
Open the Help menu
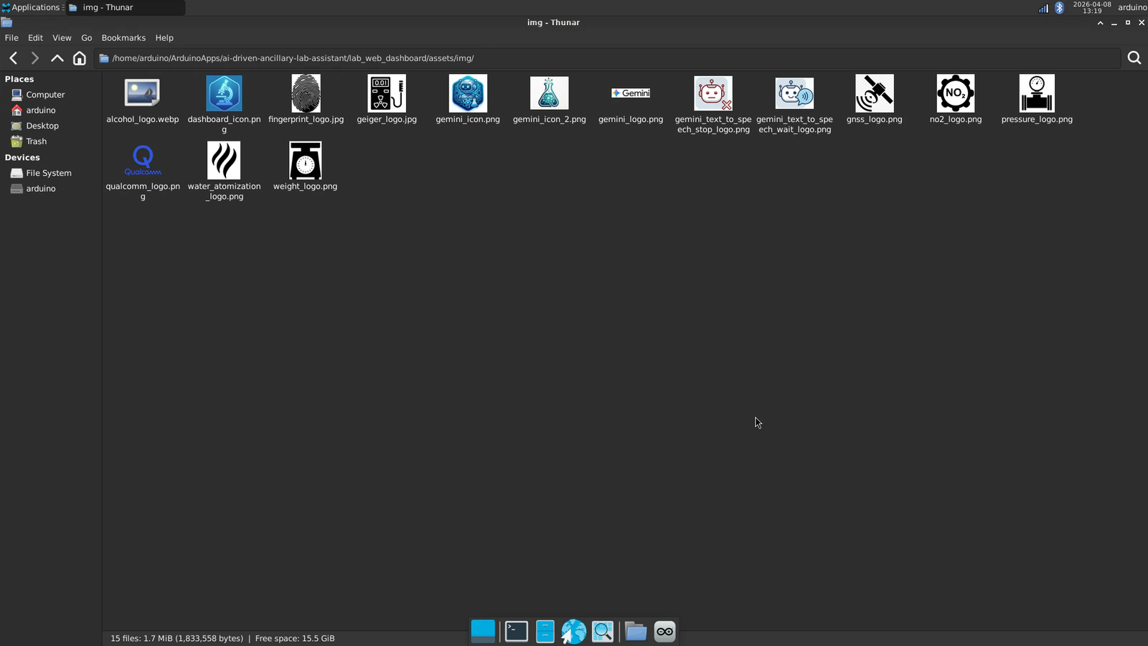[164, 38]
